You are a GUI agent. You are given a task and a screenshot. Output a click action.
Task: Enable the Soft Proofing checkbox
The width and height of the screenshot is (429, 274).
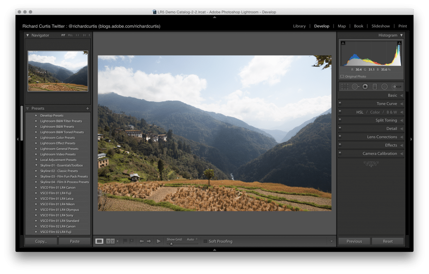(x=205, y=241)
